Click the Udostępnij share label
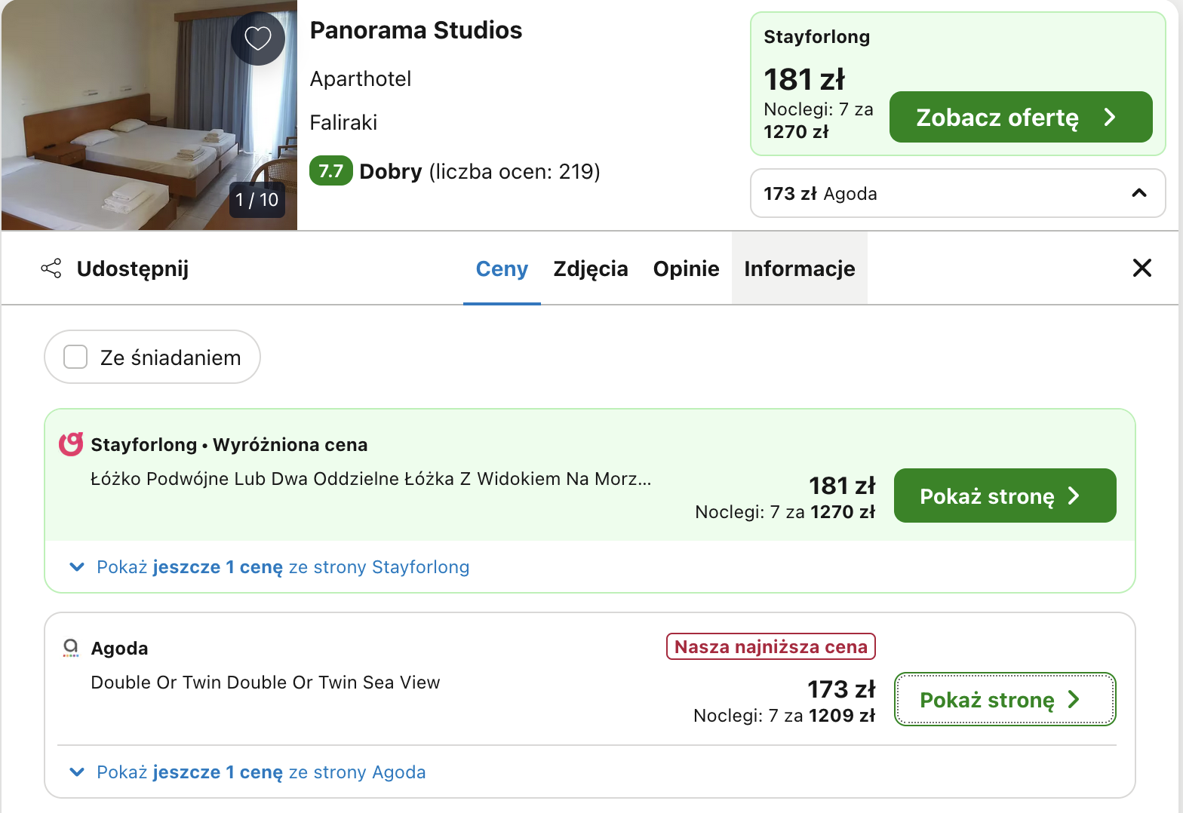The height and width of the screenshot is (813, 1183). (133, 268)
